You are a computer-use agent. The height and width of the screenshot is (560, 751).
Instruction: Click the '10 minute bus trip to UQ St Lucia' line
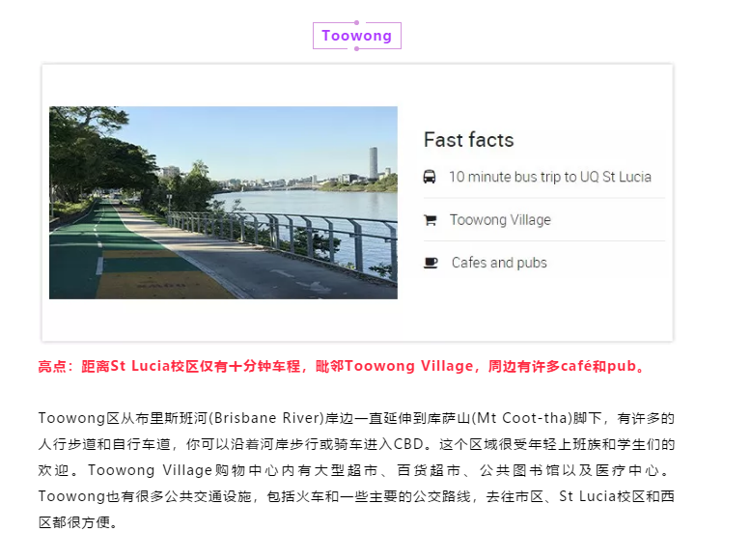pyautogui.click(x=549, y=177)
